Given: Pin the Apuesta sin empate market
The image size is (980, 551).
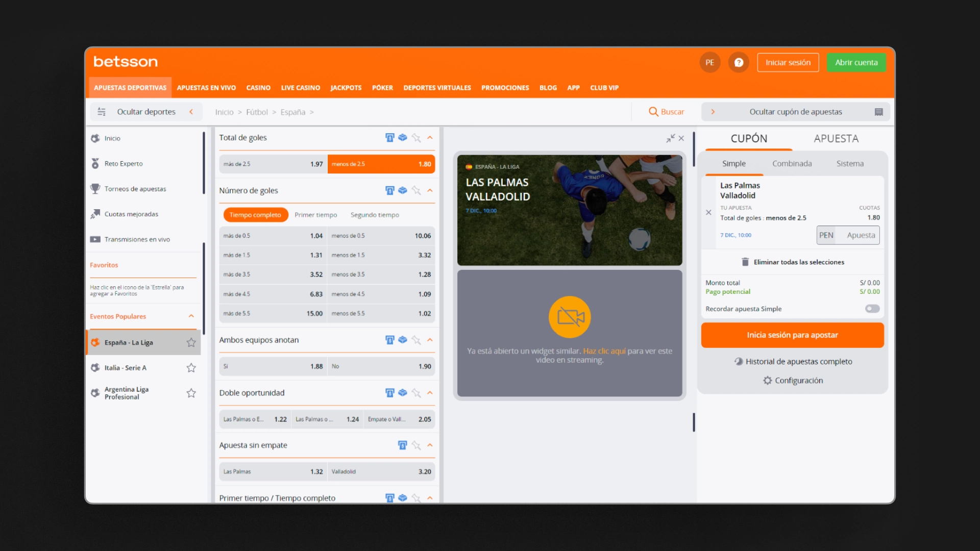Looking at the screenshot, I should (416, 445).
